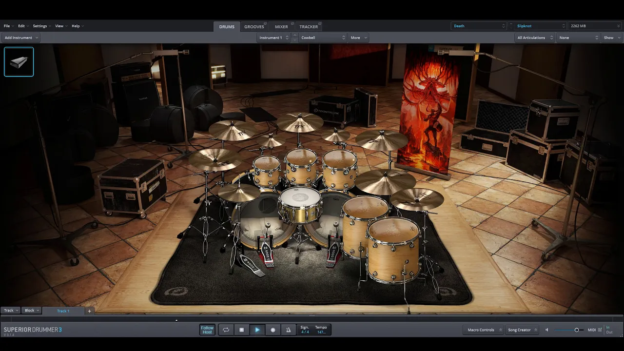Open the Settings menu
Viewport: 624px width, 351px height.
click(x=41, y=26)
